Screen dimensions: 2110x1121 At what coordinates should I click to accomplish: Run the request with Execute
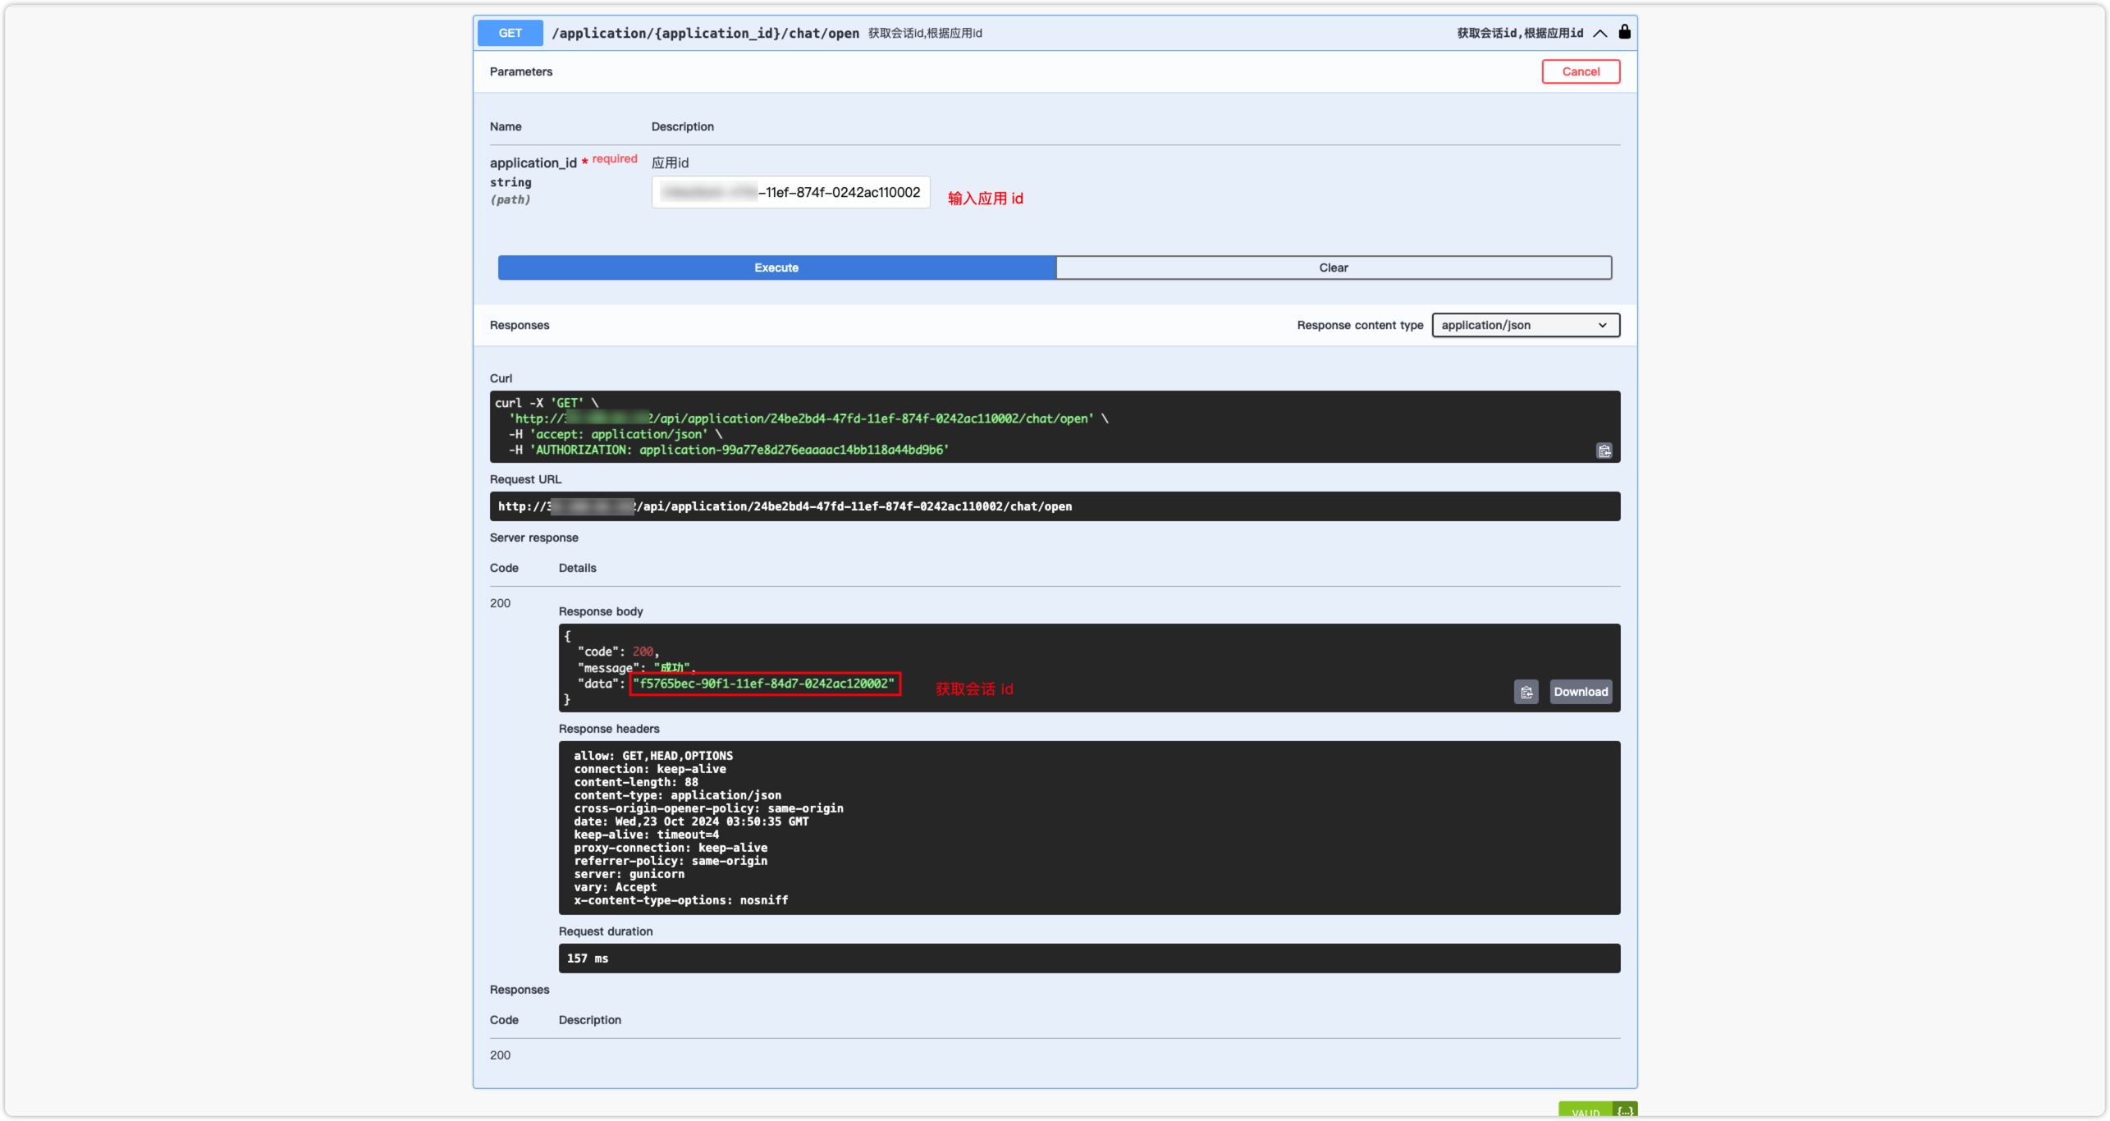[x=776, y=268]
